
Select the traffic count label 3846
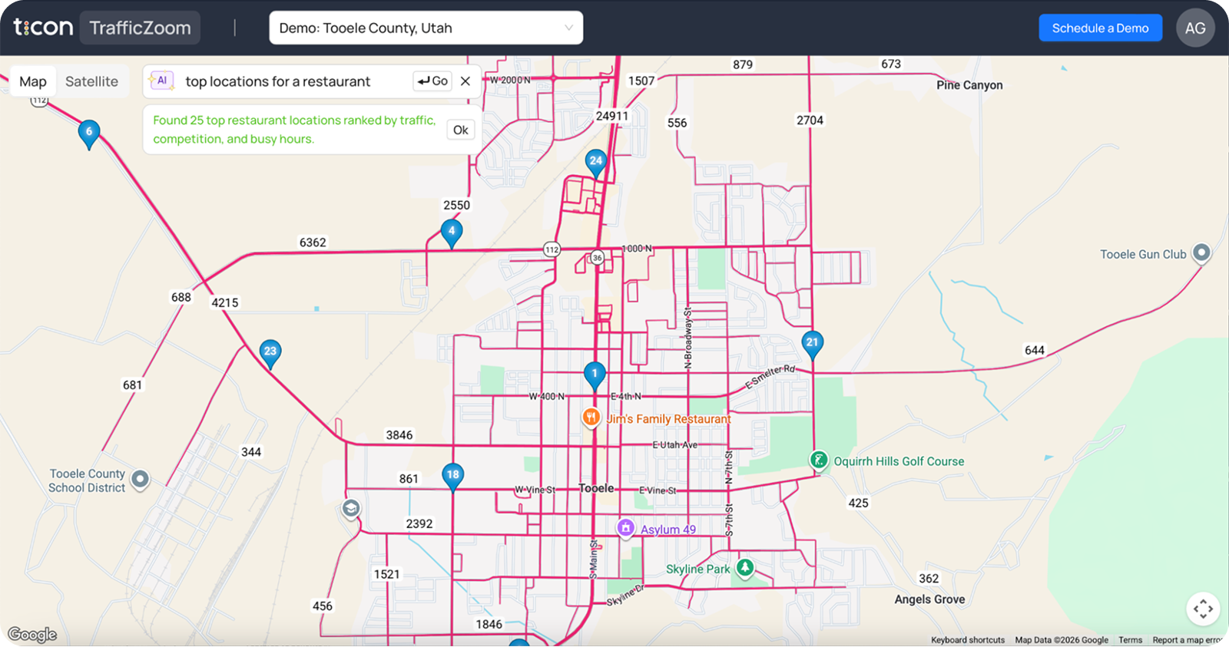[399, 435]
